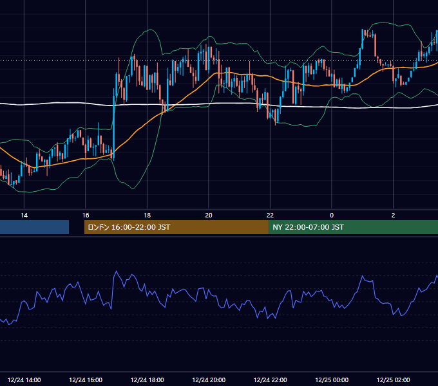Click hour label 18 on price chart axis

148,216
